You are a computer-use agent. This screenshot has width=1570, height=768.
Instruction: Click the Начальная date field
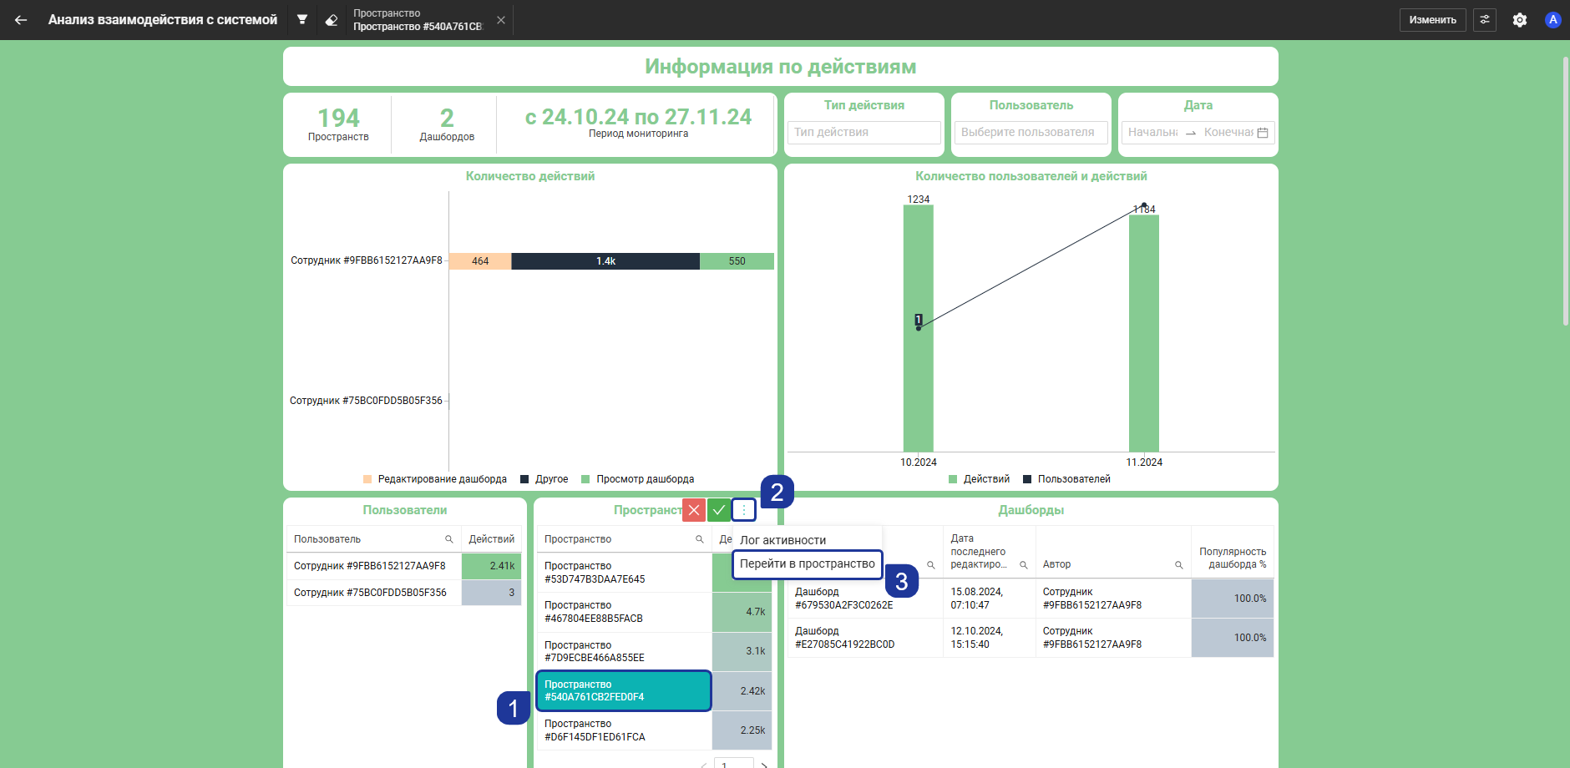click(x=1152, y=132)
